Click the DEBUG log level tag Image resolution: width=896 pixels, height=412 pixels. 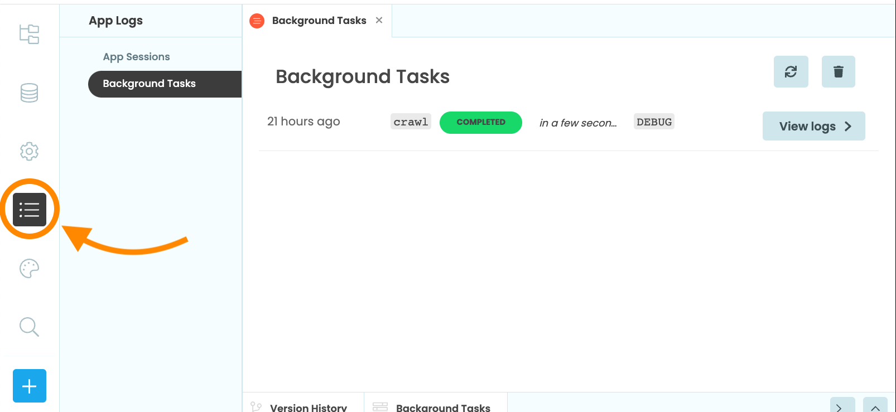[654, 122]
